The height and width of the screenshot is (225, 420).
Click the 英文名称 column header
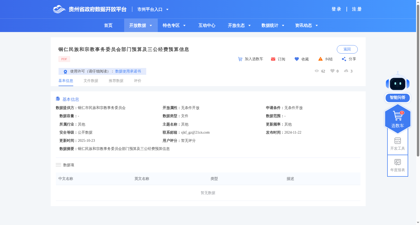[x=142, y=179]
